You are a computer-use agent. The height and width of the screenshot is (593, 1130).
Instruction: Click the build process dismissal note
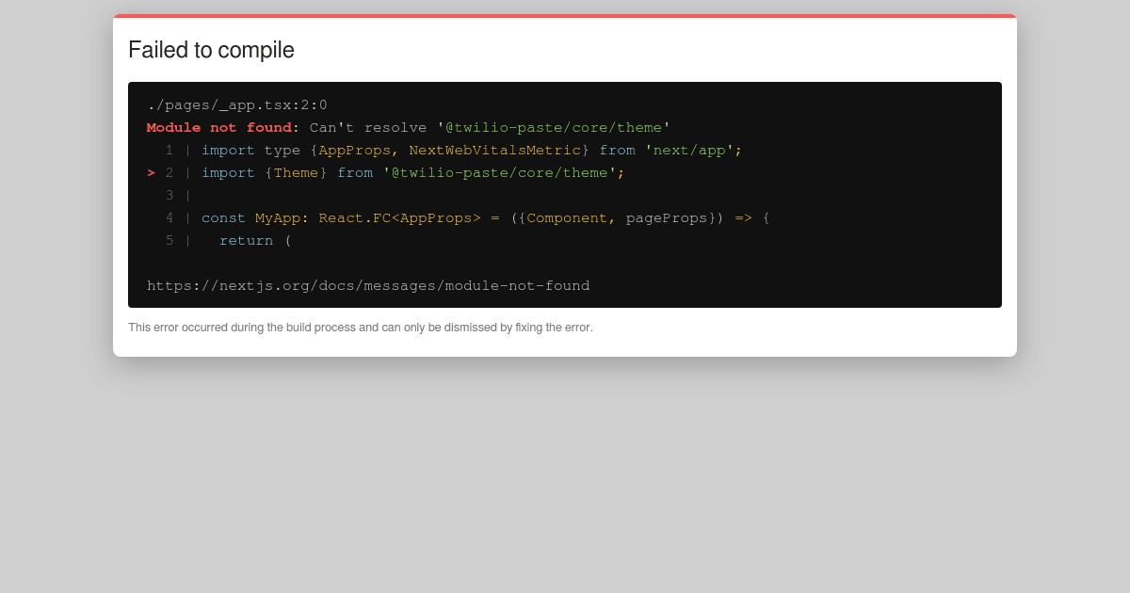tap(361, 328)
